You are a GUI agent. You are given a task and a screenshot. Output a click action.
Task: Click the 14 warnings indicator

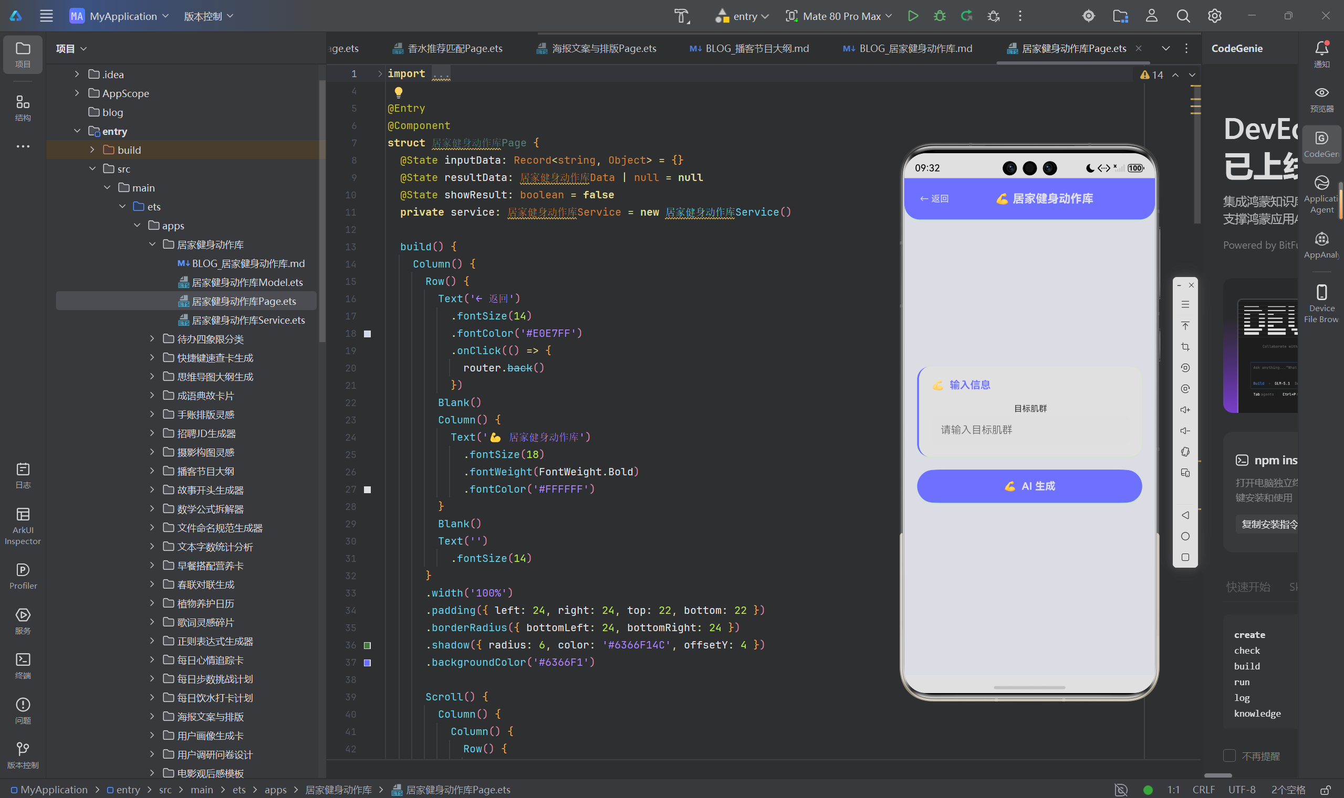pos(1152,75)
